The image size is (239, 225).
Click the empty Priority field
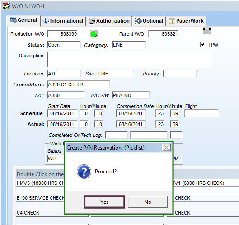[179, 74]
